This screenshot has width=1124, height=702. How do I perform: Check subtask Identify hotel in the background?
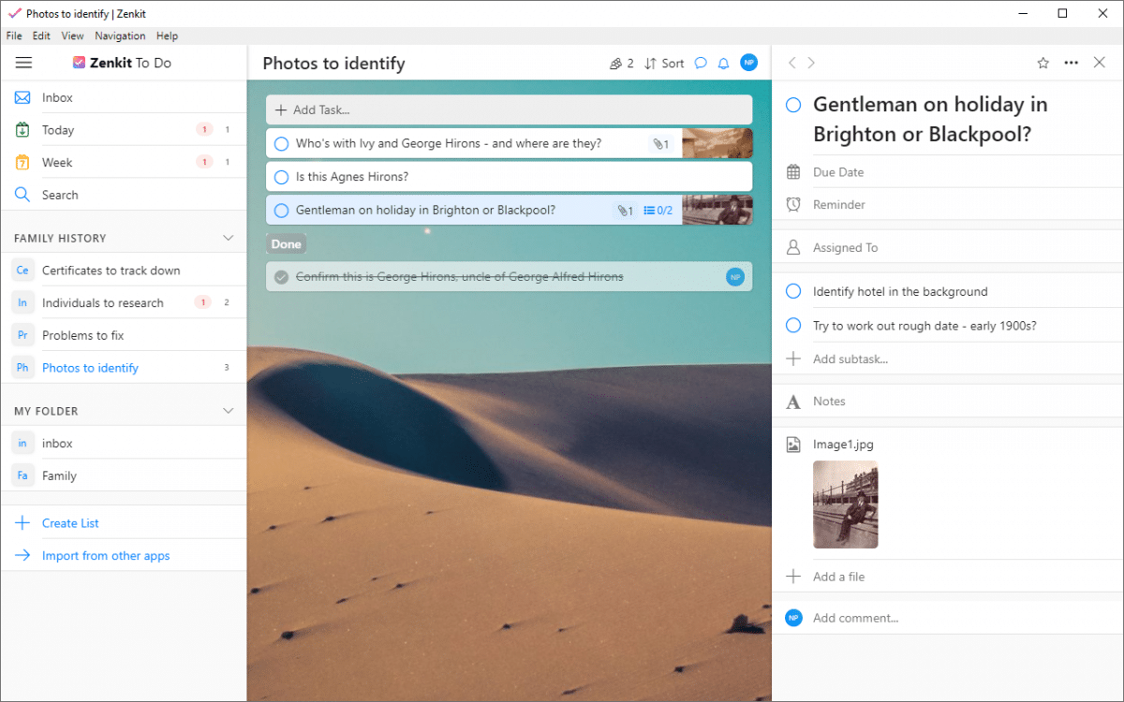tap(793, 291)
